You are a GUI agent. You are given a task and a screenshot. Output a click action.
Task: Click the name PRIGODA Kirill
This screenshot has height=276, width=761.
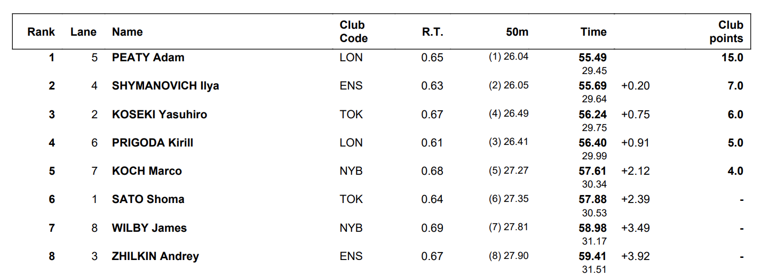[153, 143]
